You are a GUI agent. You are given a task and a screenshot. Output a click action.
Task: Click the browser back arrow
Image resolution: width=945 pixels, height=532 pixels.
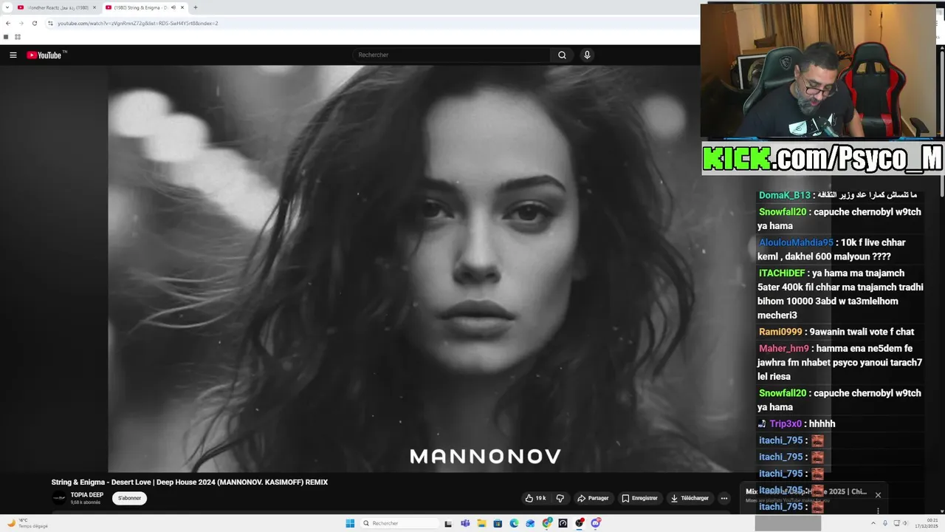tap(7, 23)
